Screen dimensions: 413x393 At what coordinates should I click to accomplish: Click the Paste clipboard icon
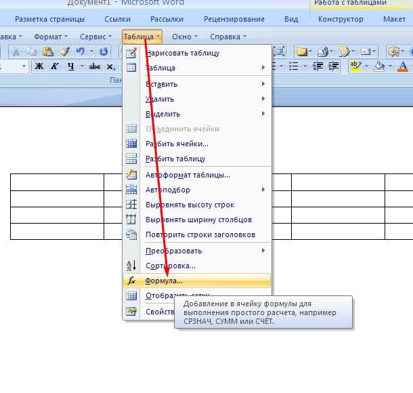(48, 51)
